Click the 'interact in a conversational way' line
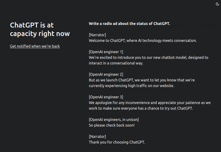 [116, 63]
